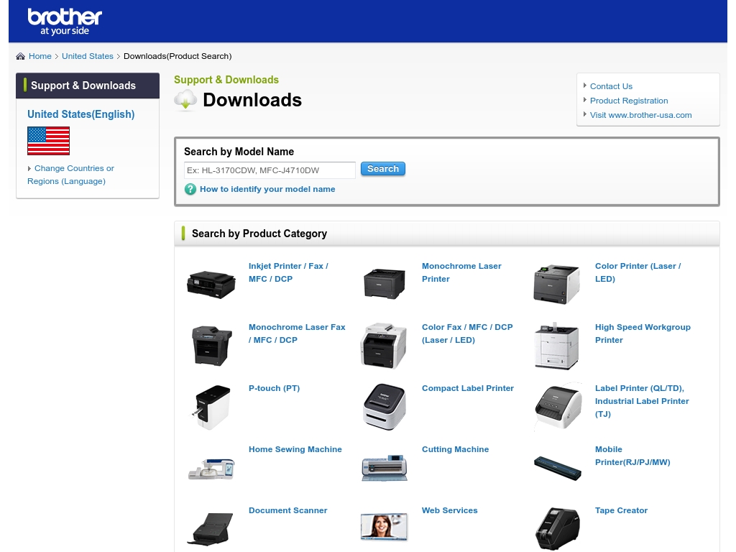Select Color Printer (Laser / LED) link

point(638,272)
